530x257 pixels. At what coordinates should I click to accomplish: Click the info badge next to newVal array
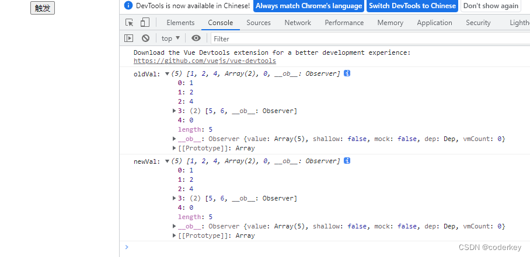click(x=347, y=161)
